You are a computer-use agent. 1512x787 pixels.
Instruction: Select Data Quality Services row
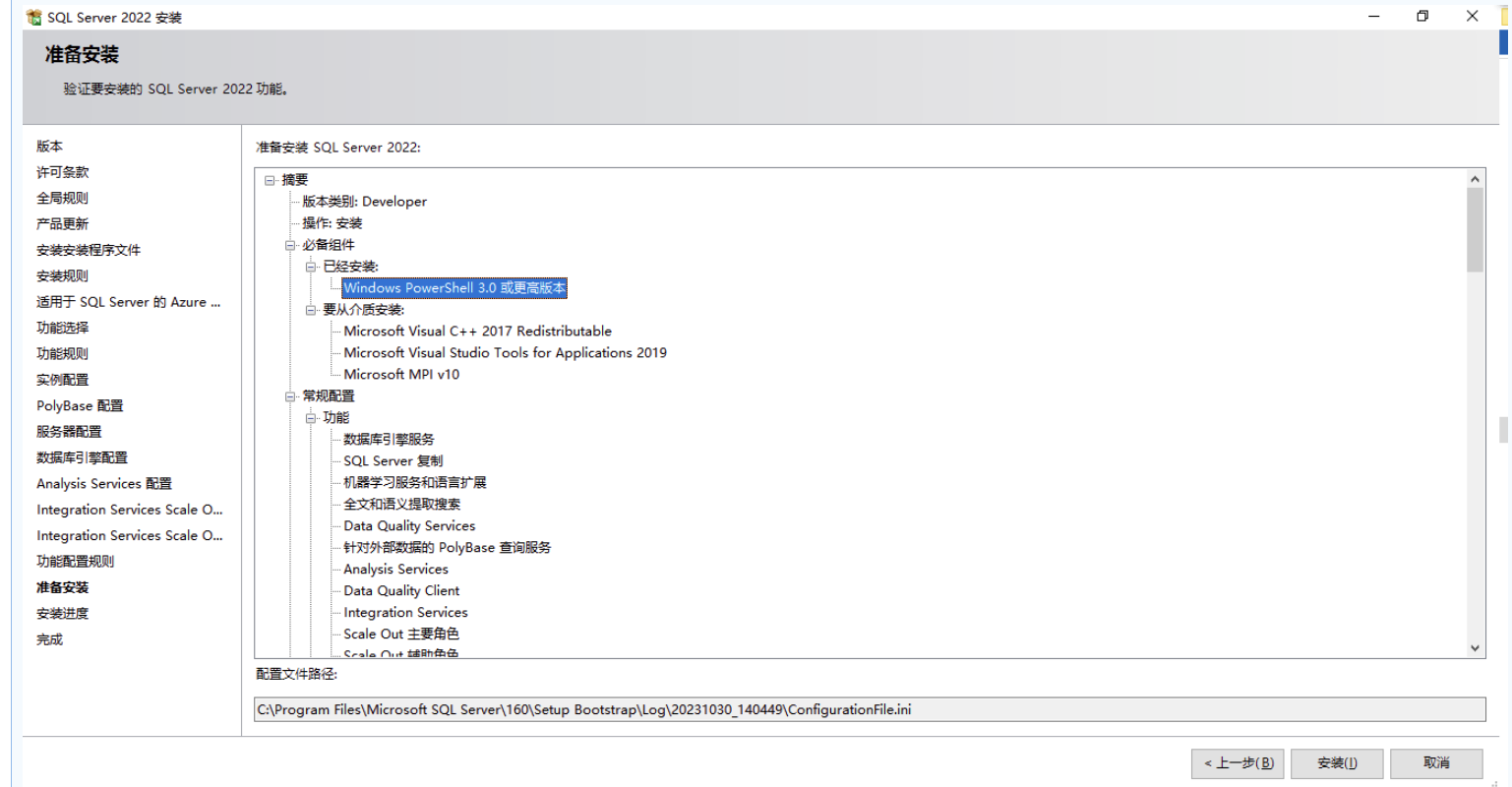click(x=409, y=526)
